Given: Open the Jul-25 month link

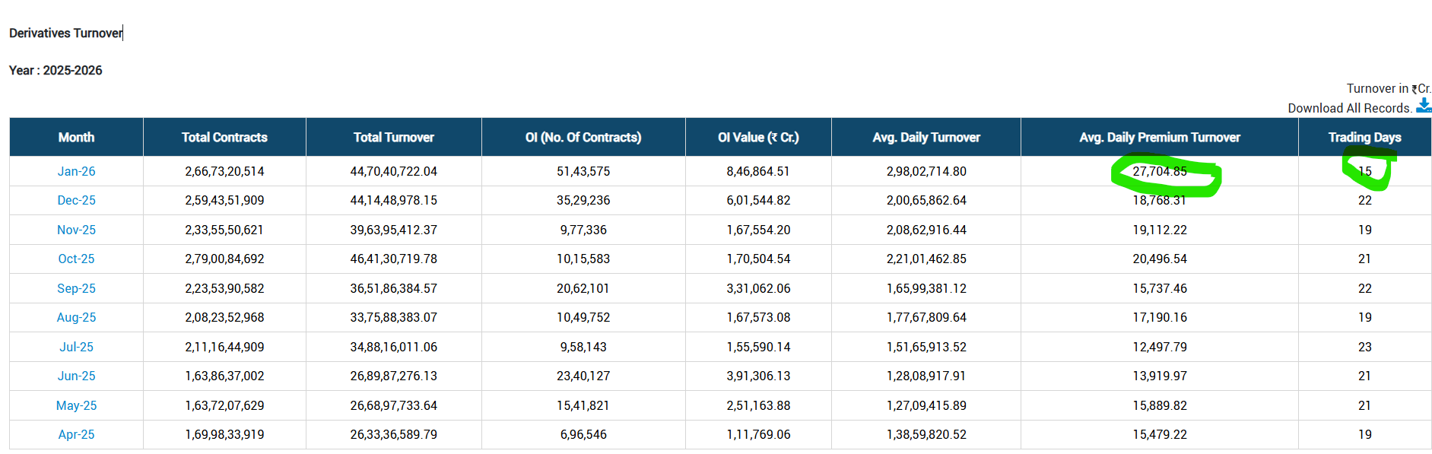Looking at the screenshot, I should pos(76,347).
